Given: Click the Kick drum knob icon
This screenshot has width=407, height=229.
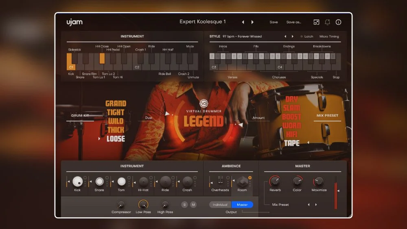Looking at the screenshot, I should tap(77, 181).
